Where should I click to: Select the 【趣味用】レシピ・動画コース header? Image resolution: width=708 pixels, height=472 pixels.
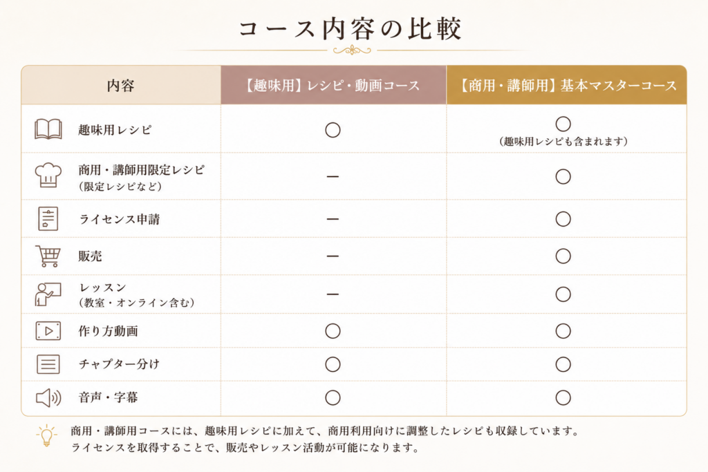tap(333, 85)
